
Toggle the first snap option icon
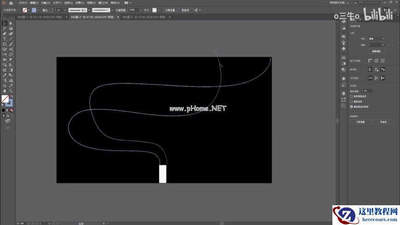click(370, 78)
